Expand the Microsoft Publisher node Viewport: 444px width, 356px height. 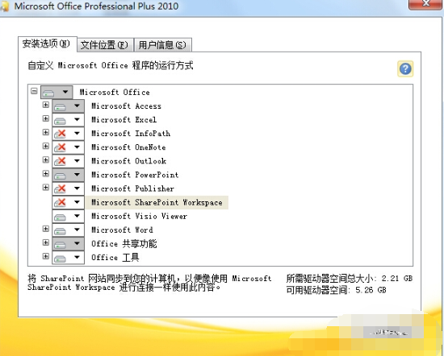pos(45,188)
